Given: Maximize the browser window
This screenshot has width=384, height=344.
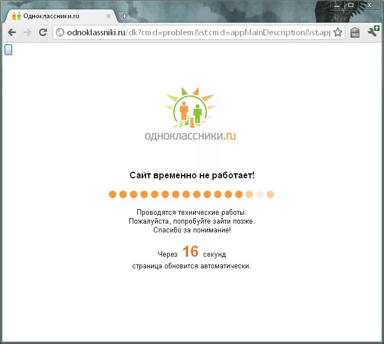Looking at the screenshot, I should 351,6.
